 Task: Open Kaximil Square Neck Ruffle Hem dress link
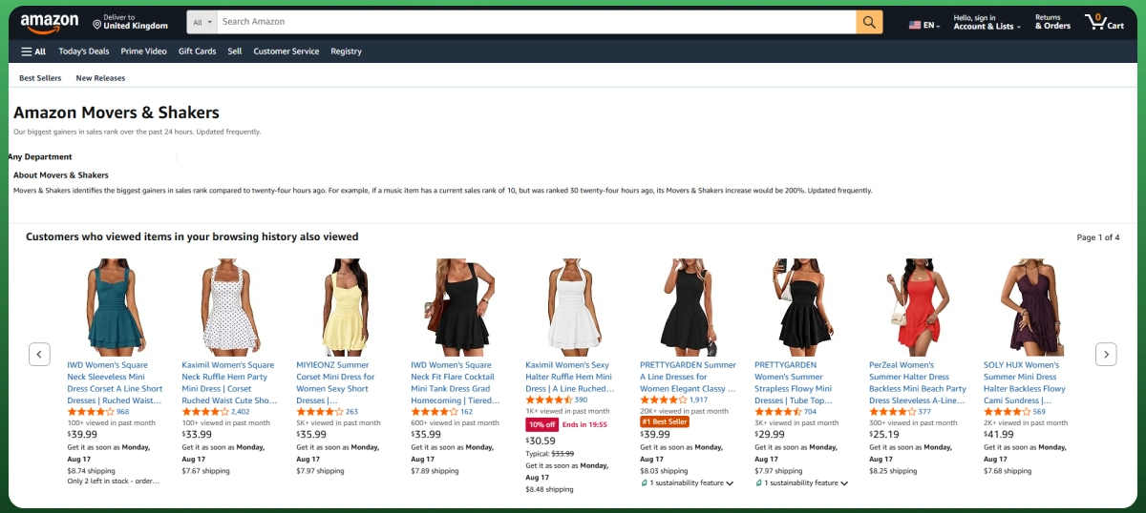point(229,382)
